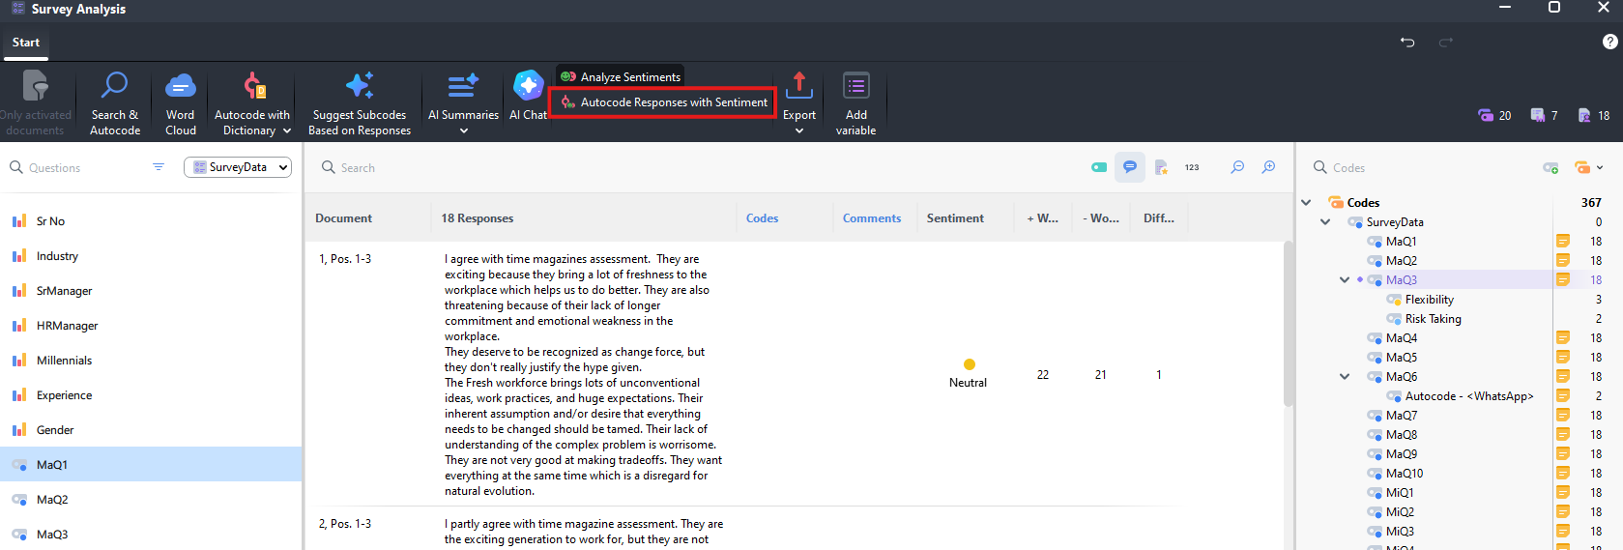Screen dimensions: 1623x550
Task: Collapse the MaQ6 code node
Action: point(1345,376)
